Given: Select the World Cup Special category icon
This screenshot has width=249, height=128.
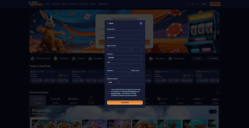Looking at the screenshot, I should pyautogui.click(x=32, y=59).
